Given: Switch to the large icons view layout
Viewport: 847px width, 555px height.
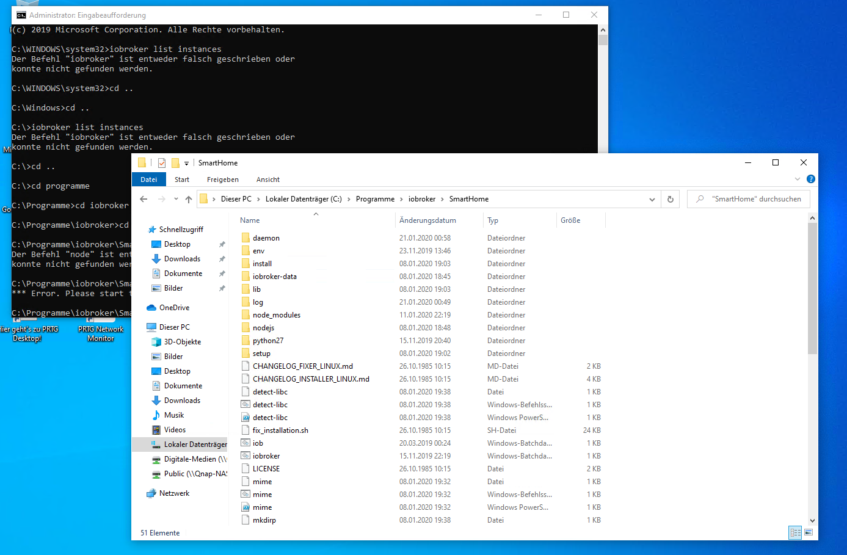Looking at the screenshot, I should 809,532.
